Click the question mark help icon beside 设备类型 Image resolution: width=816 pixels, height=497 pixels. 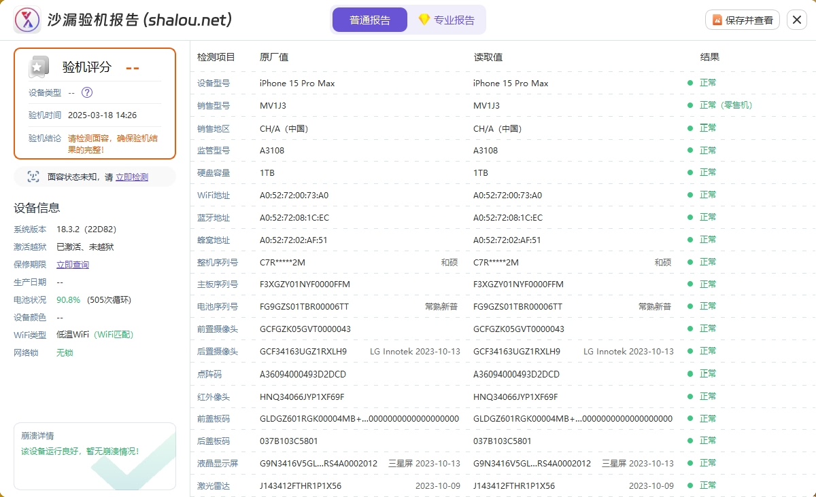coord(87,92)
